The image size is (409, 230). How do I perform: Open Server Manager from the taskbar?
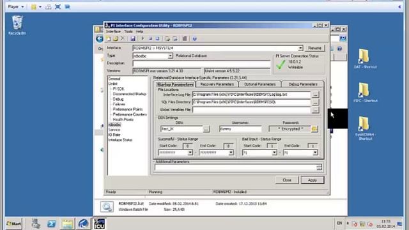click(36, 224)
